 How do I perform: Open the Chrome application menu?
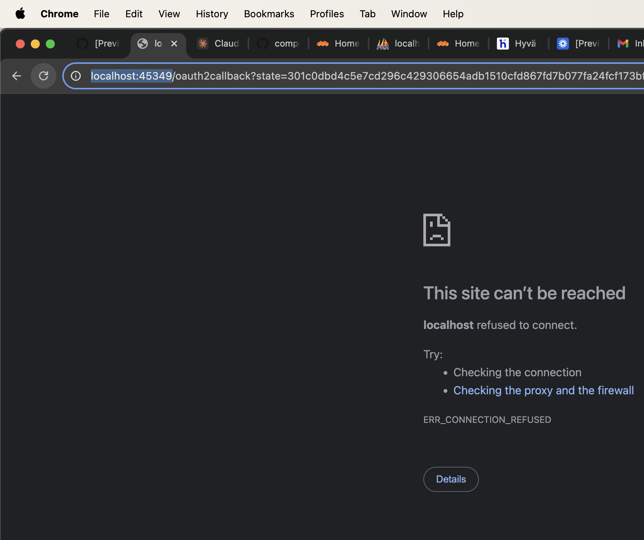coord(59,14)
